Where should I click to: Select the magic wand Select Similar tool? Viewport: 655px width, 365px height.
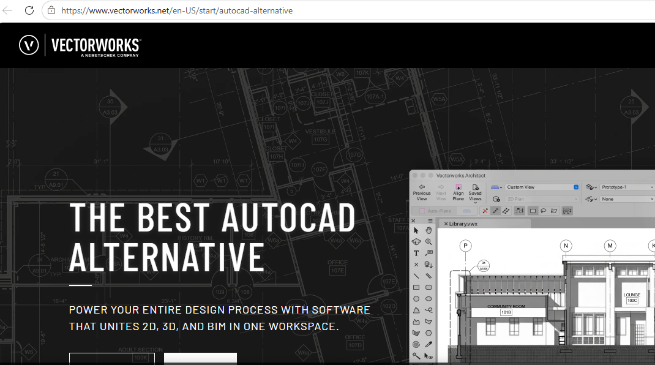point(416,356)
